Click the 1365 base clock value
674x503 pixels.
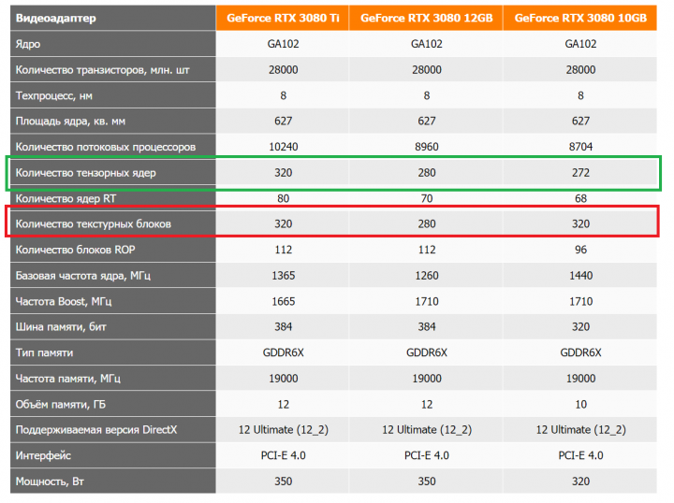(284, 276)
